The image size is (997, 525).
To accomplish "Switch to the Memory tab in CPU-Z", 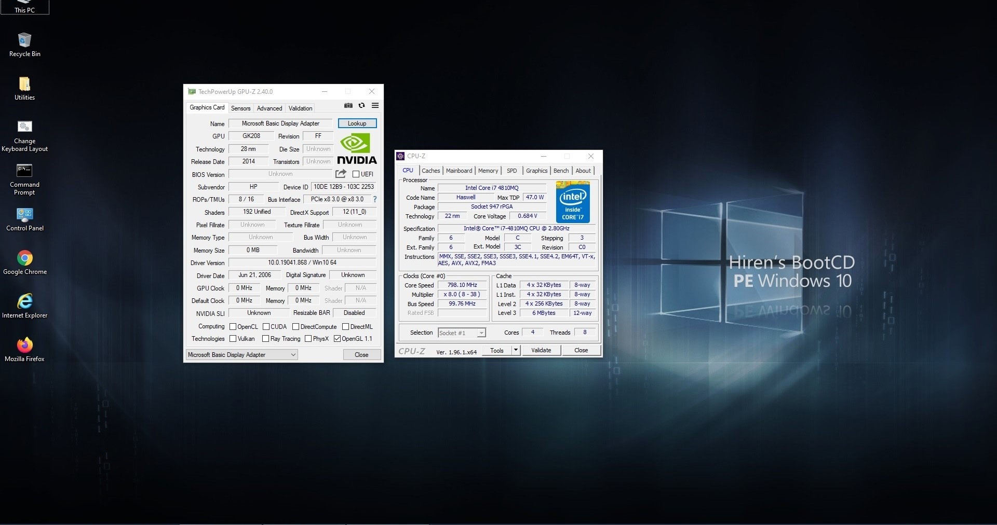I will (x=488, y=171).
